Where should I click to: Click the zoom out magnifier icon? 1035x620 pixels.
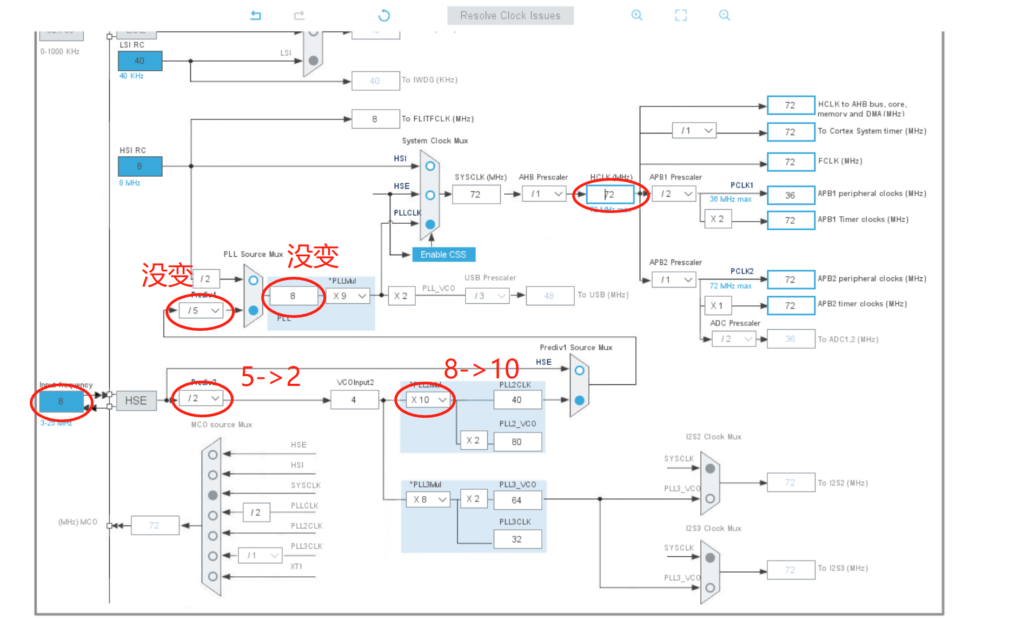(x=724, y=15)
